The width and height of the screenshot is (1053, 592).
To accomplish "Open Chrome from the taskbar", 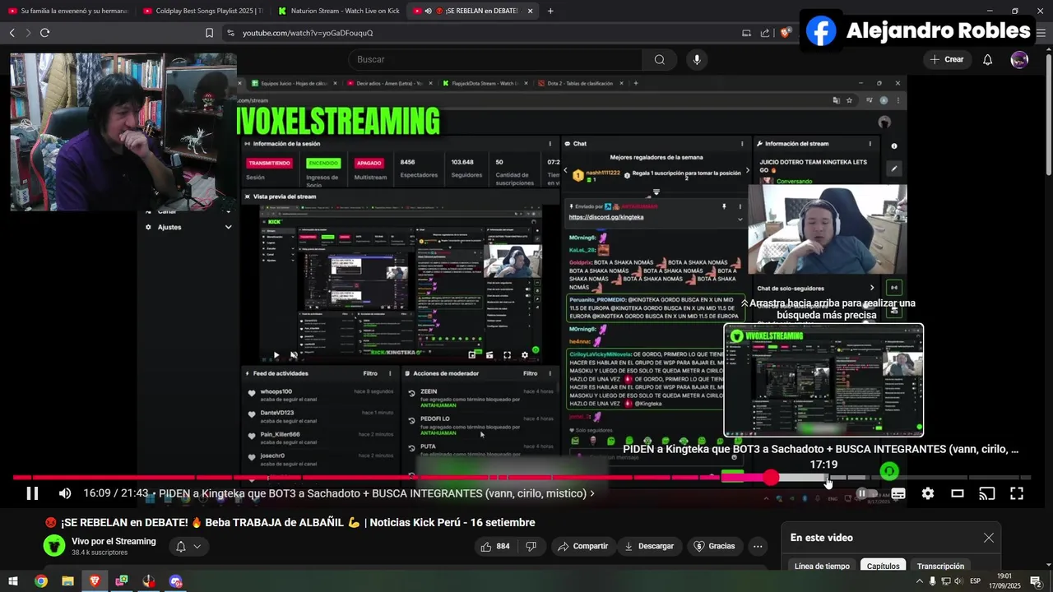I will [40, 581].
